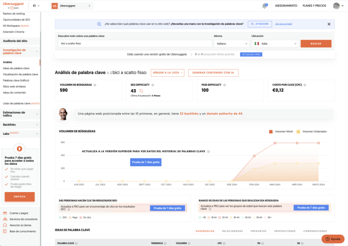Screen dimensions: 348x246
Task: Switch to the Preguntas tab
Action: point(258,231)
